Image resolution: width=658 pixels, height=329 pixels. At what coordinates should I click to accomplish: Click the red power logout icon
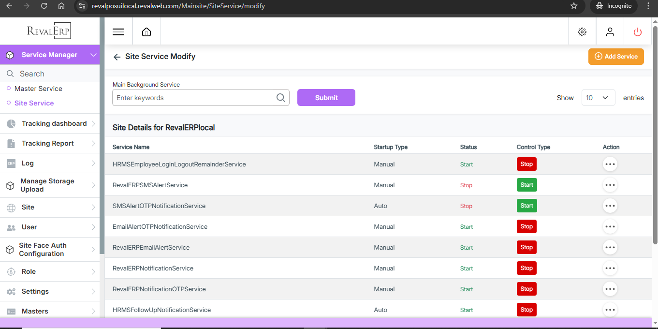638,32
